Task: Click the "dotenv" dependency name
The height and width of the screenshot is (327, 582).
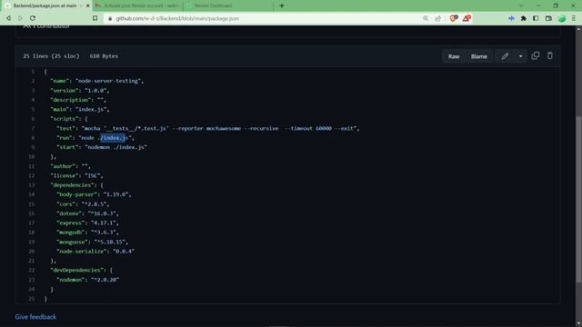Action: 69,213
